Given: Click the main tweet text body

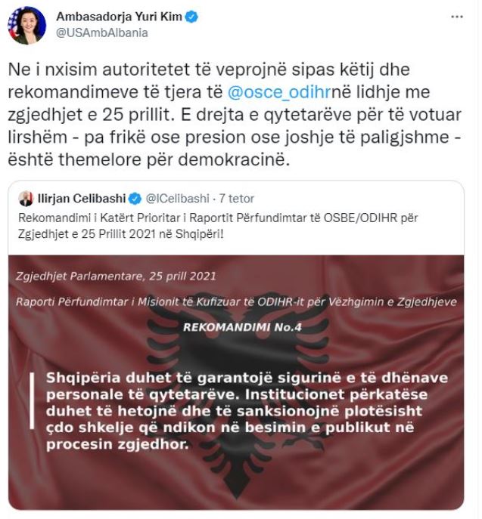Looking at the screenshot, I should [x=235, y=115].
